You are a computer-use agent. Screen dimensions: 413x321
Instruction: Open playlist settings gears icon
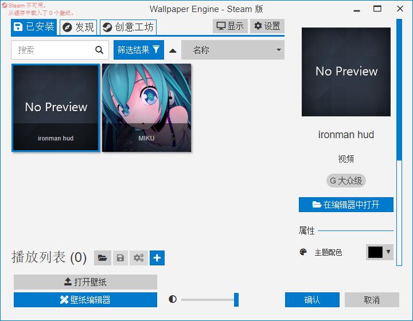pos(139,258)
